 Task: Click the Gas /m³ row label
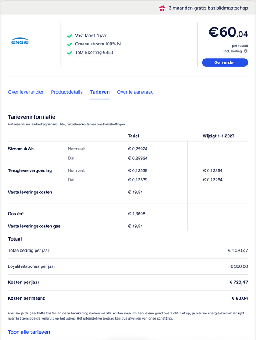tap(16, 214)
